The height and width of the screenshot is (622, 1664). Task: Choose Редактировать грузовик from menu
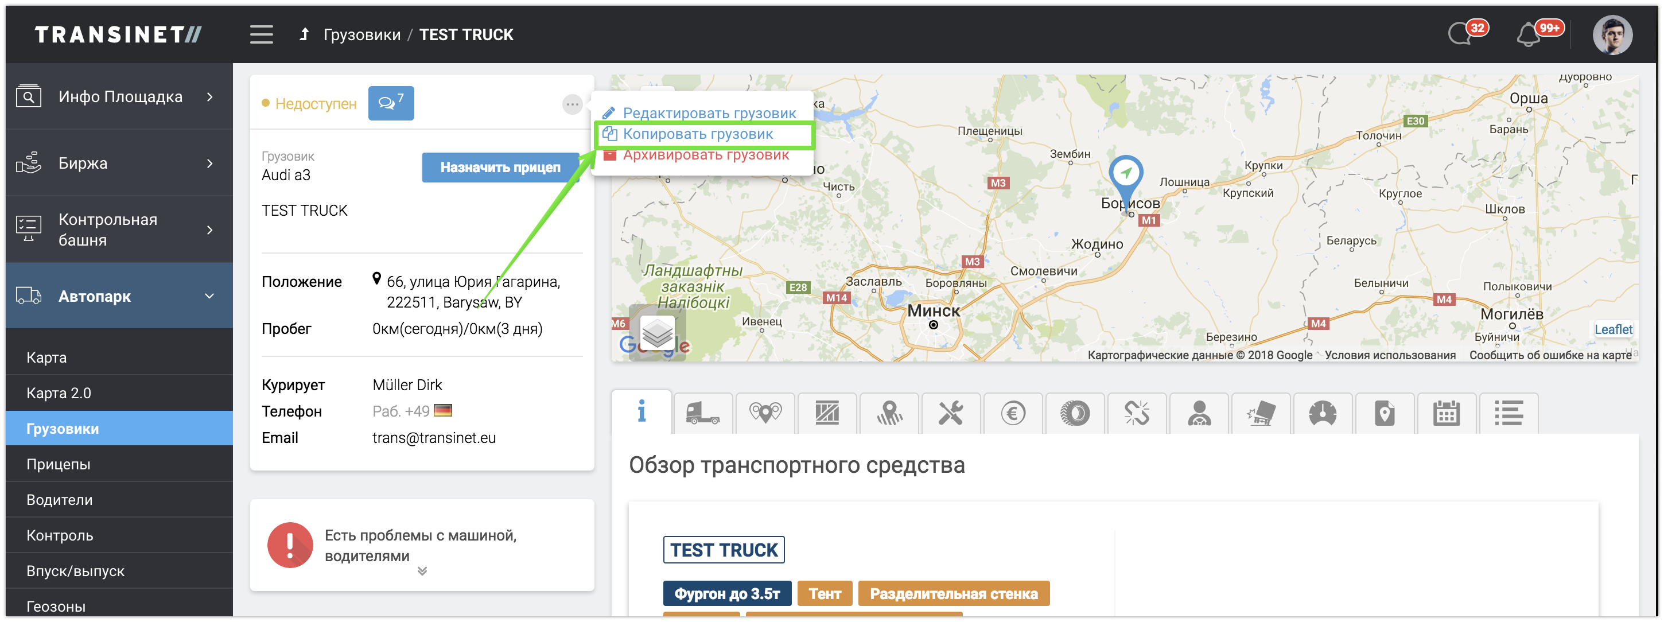point(709,113)
